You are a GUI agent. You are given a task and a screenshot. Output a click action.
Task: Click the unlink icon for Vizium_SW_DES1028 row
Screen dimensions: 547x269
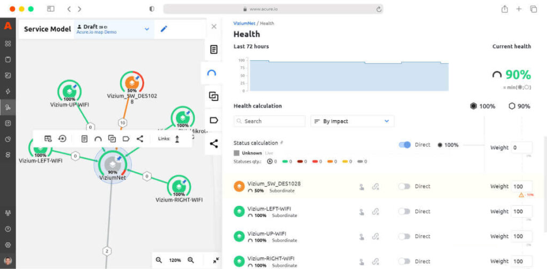(376, 187)
